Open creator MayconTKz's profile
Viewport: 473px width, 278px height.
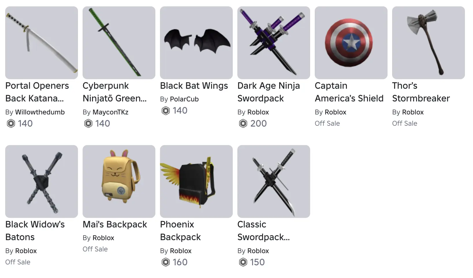110,112
